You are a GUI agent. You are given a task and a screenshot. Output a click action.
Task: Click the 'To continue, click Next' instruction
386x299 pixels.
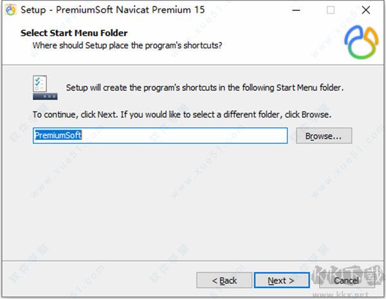pos(181,115)
